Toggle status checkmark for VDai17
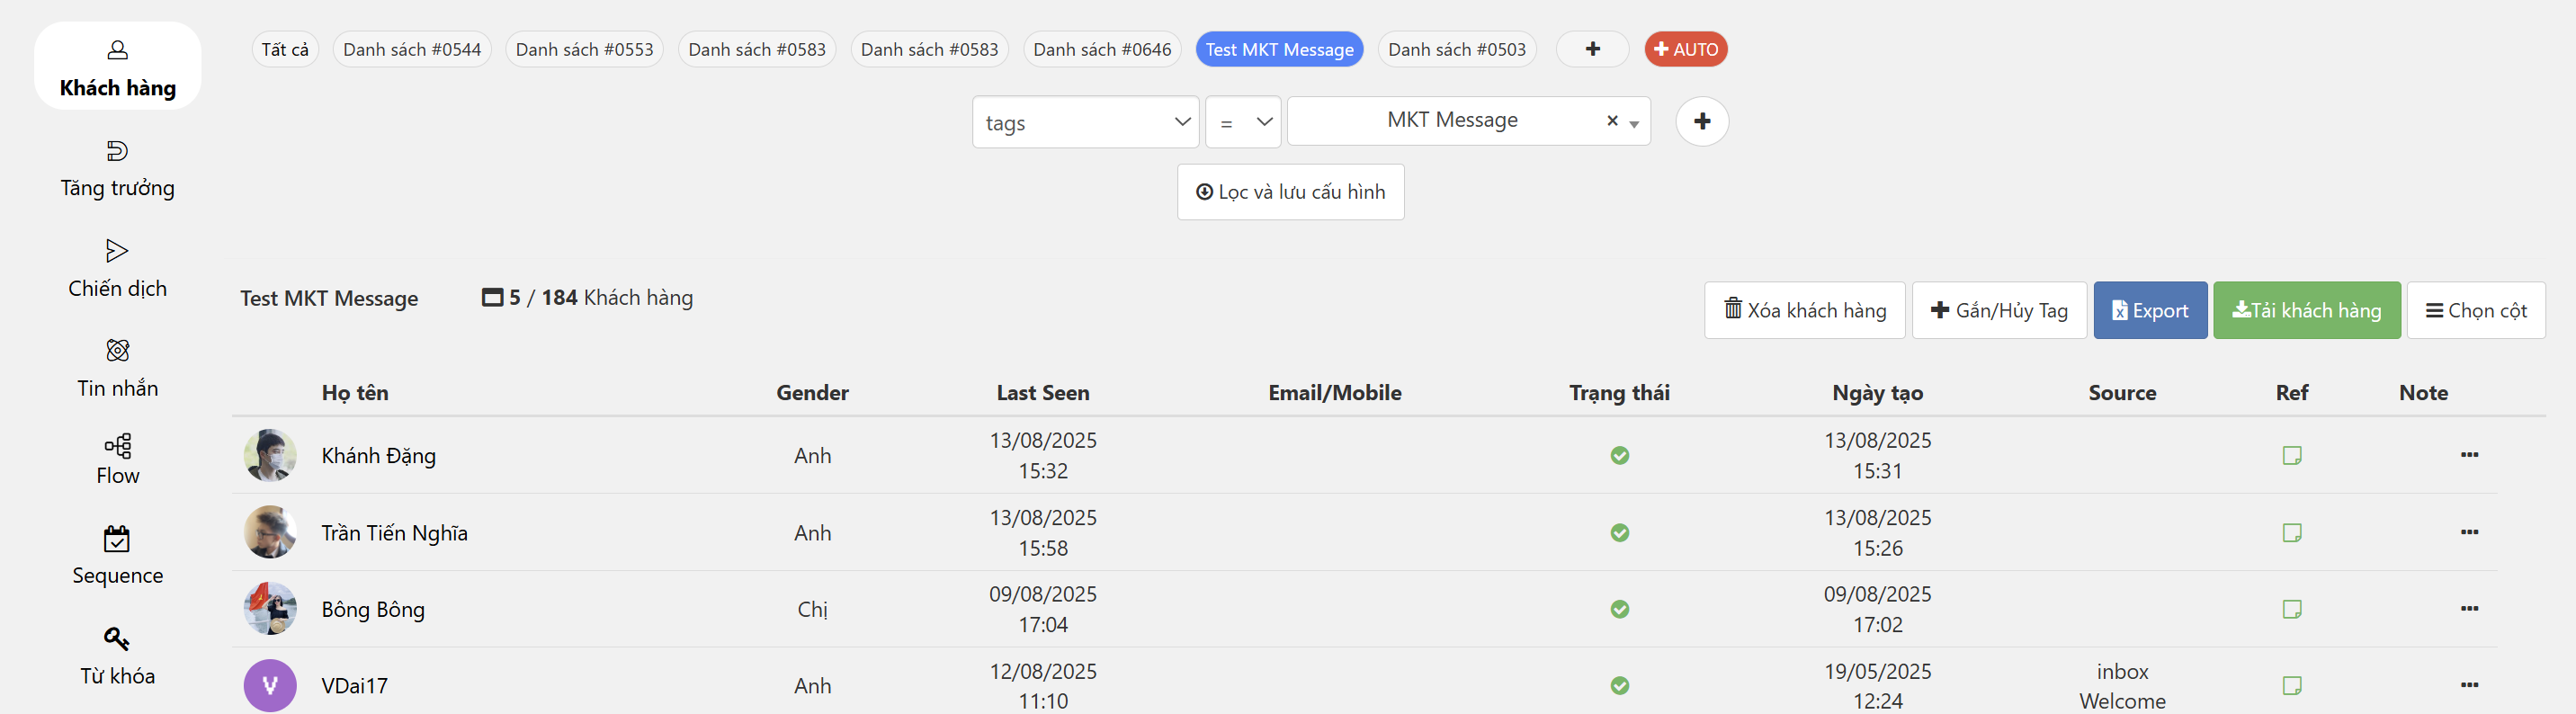Screen dimensions: 2576x714 click(x=1619, y=686)
